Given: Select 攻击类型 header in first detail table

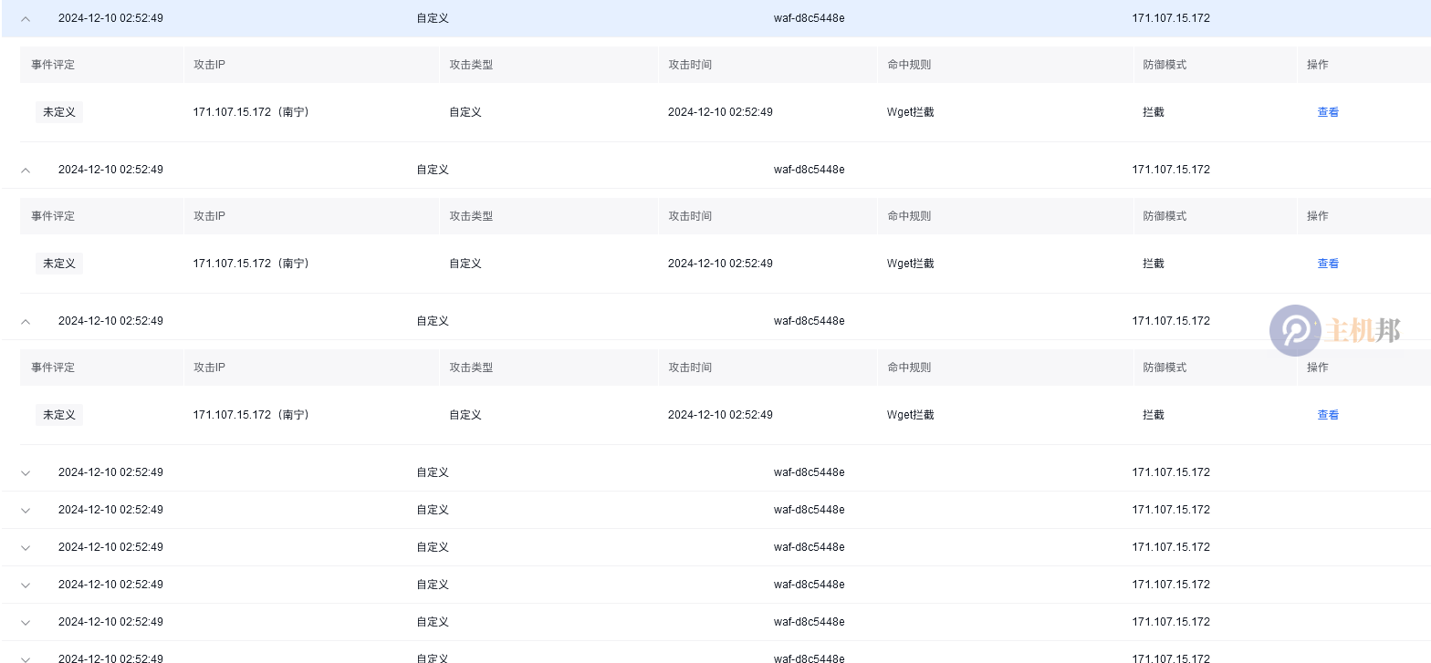Looking at the screenshot, I should (471, 65).
